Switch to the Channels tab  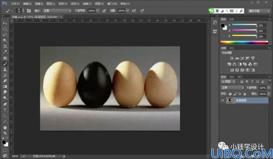232,77
